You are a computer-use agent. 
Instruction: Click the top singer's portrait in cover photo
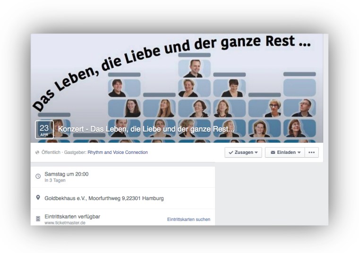(x=194, y=68)
